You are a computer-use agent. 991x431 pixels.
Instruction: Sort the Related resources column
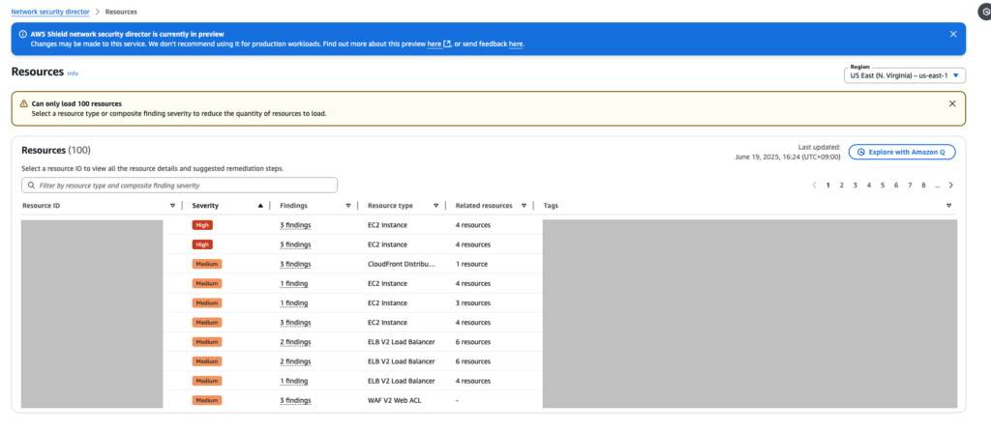(x=524, y=206)
